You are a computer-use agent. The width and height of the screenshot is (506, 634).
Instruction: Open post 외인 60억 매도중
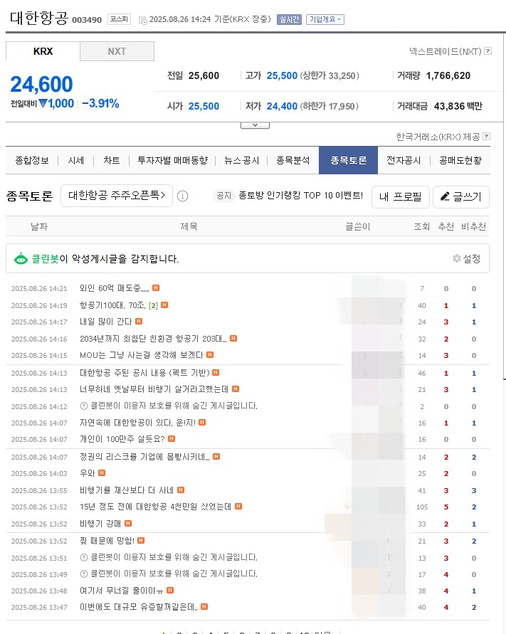[x=115, y=288]
